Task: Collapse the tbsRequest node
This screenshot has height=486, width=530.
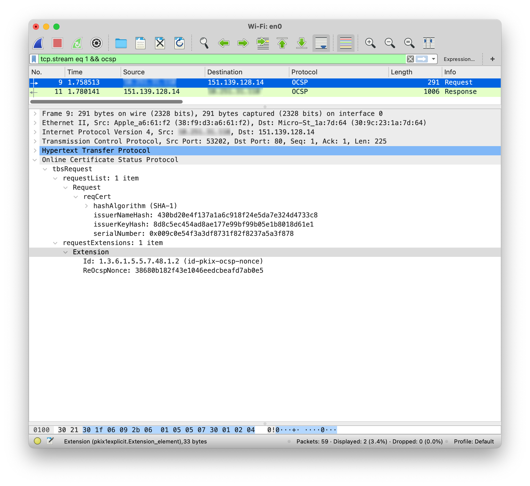Action: (x=45, y=169)
